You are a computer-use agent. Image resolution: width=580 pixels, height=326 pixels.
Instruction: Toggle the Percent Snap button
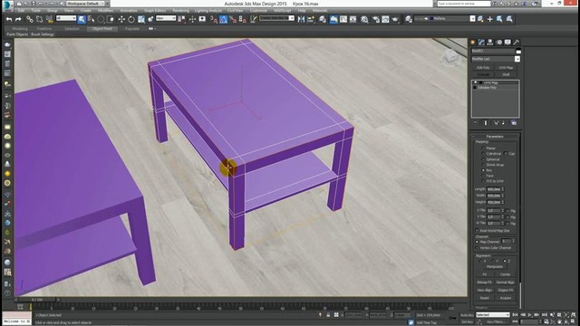[233, 19]
